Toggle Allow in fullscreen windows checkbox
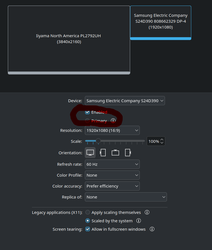Image resolution: width=212 pixels, height=250 pixels. point(88,229)
